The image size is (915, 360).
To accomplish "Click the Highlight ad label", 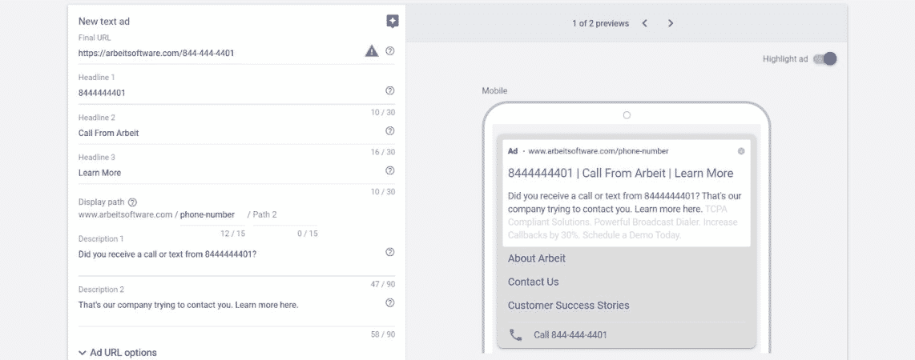I will [785, 59].
